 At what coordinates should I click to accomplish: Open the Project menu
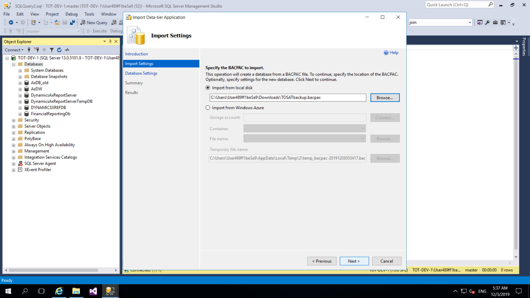(52, 14)
